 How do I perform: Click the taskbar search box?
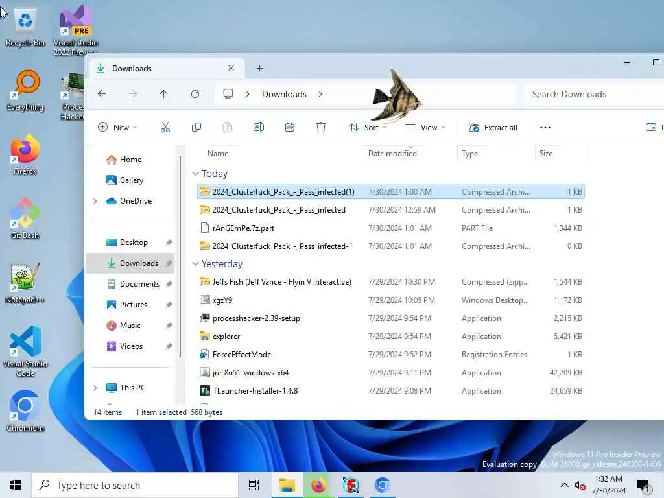click(x=135, y=485)
